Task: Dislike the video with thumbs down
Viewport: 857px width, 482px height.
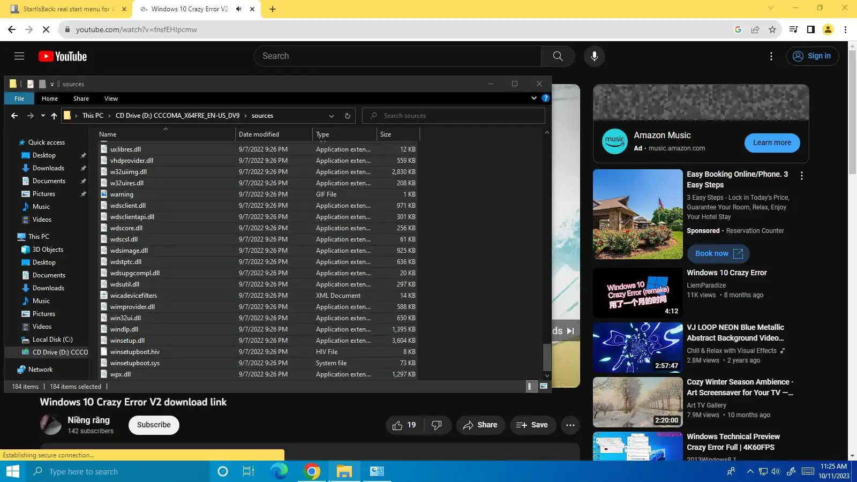Action: (x=437, y=425)
